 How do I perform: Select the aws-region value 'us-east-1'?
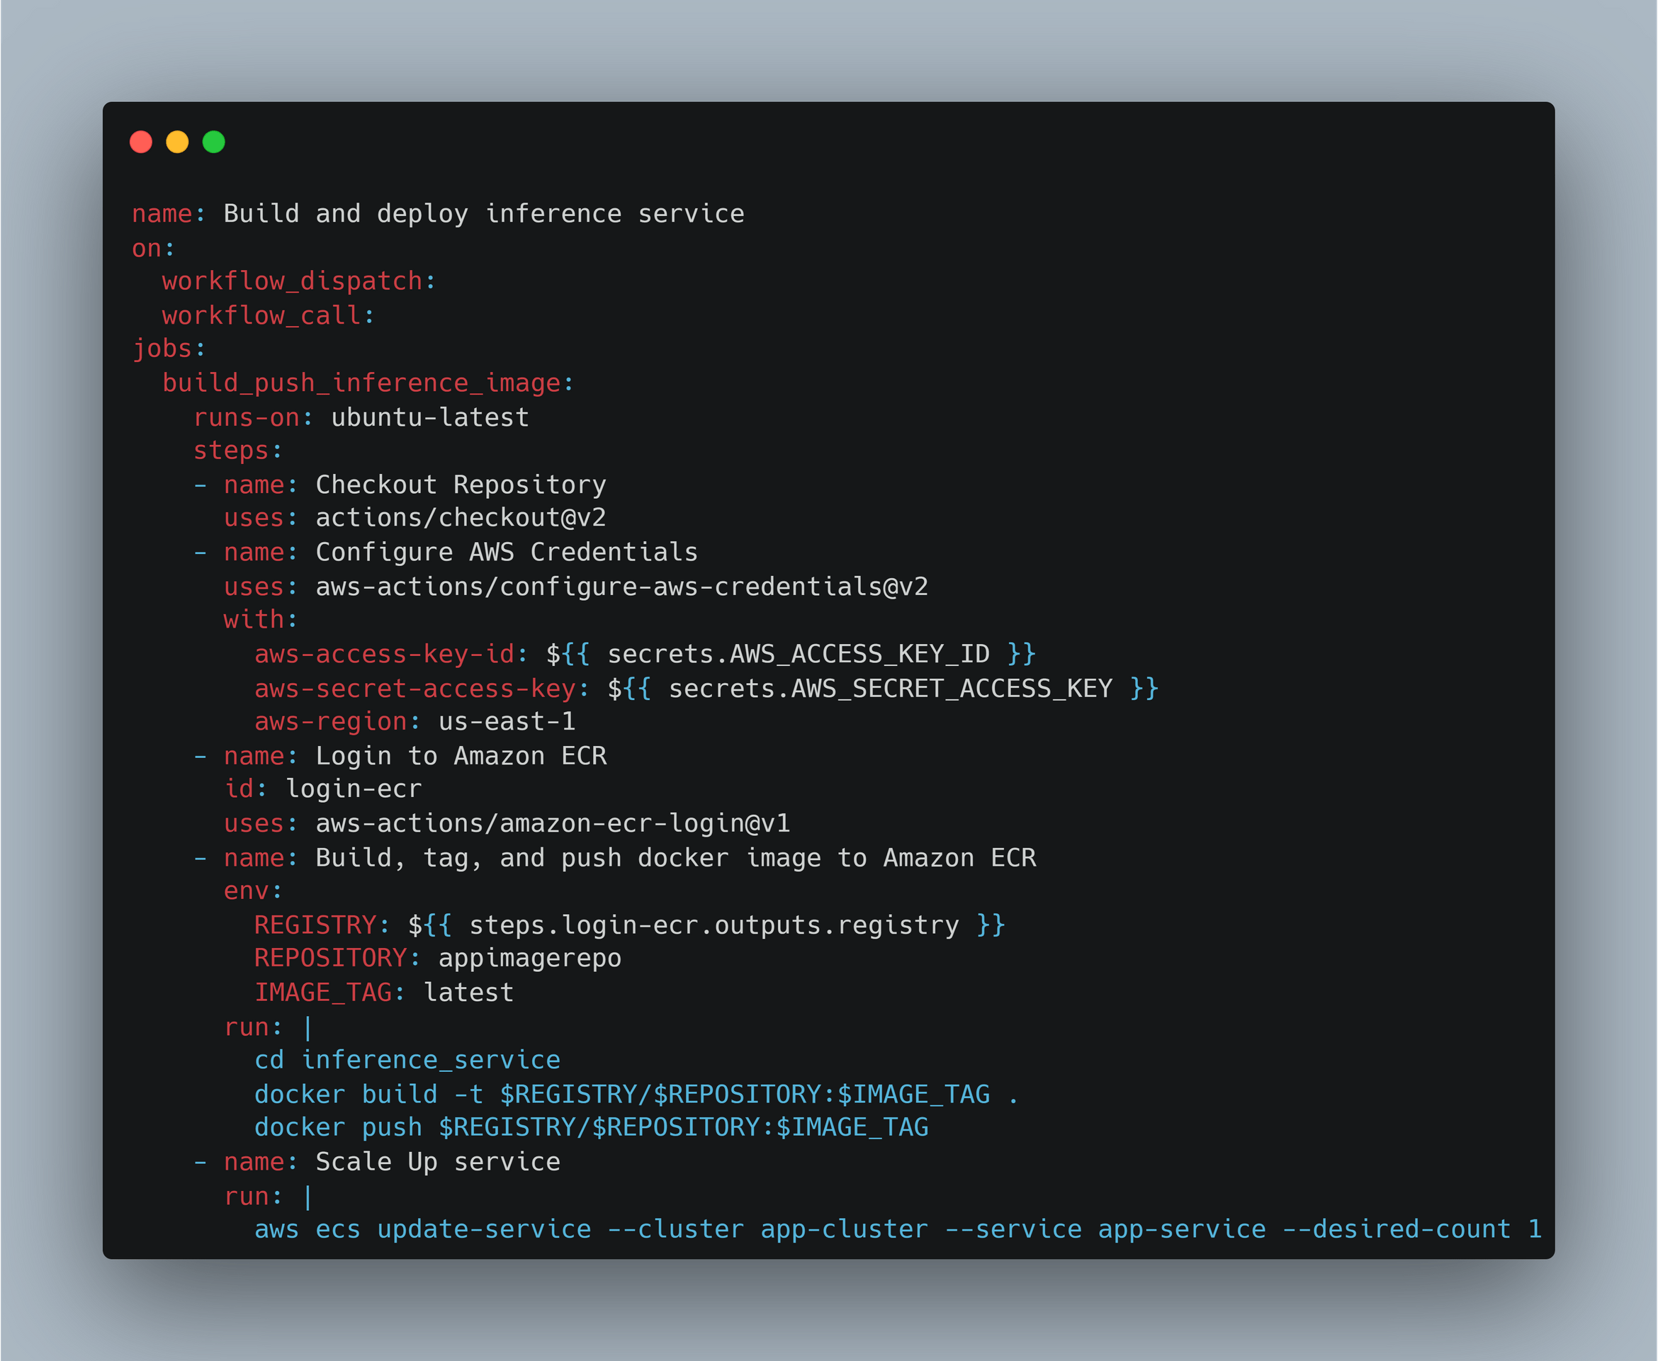coord(507,721)
